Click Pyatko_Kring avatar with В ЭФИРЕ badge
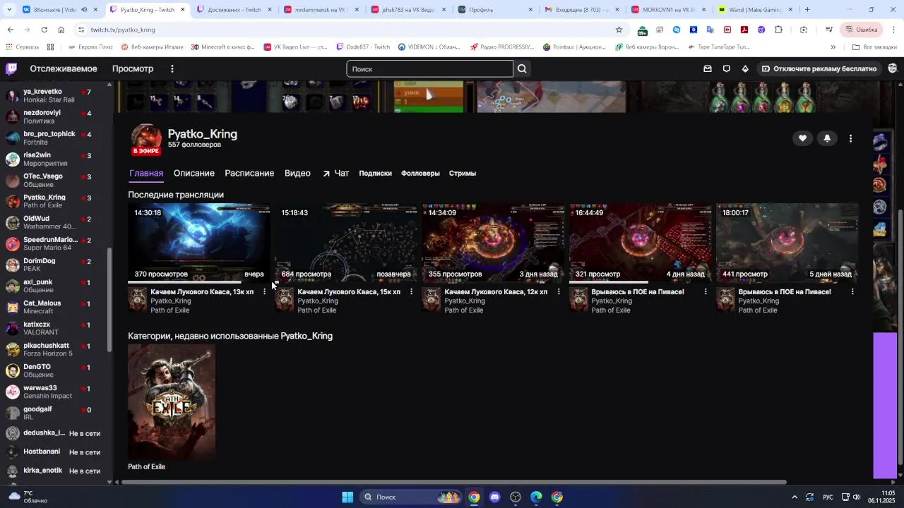The height and width of the screenshot is (508, 904). coord(146,139)
